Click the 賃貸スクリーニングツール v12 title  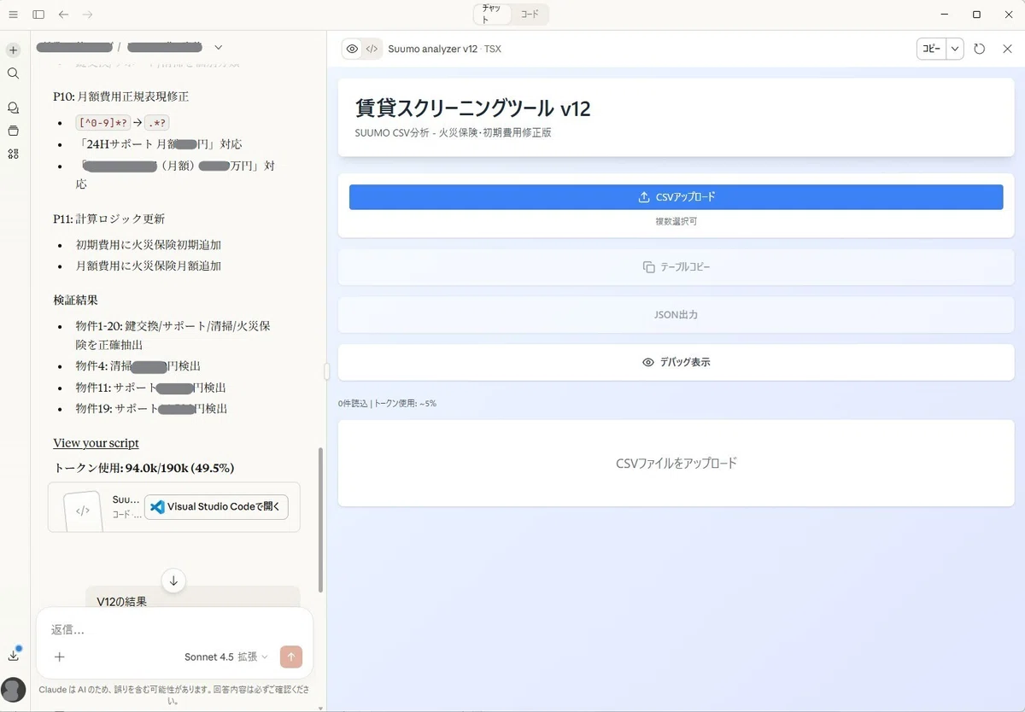point(472,108)
